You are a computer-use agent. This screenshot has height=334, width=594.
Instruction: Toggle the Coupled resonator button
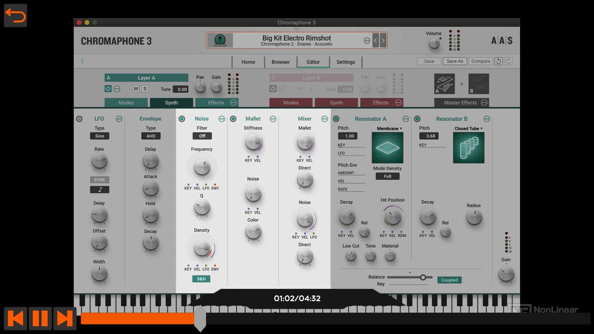[x=449, y=280]
